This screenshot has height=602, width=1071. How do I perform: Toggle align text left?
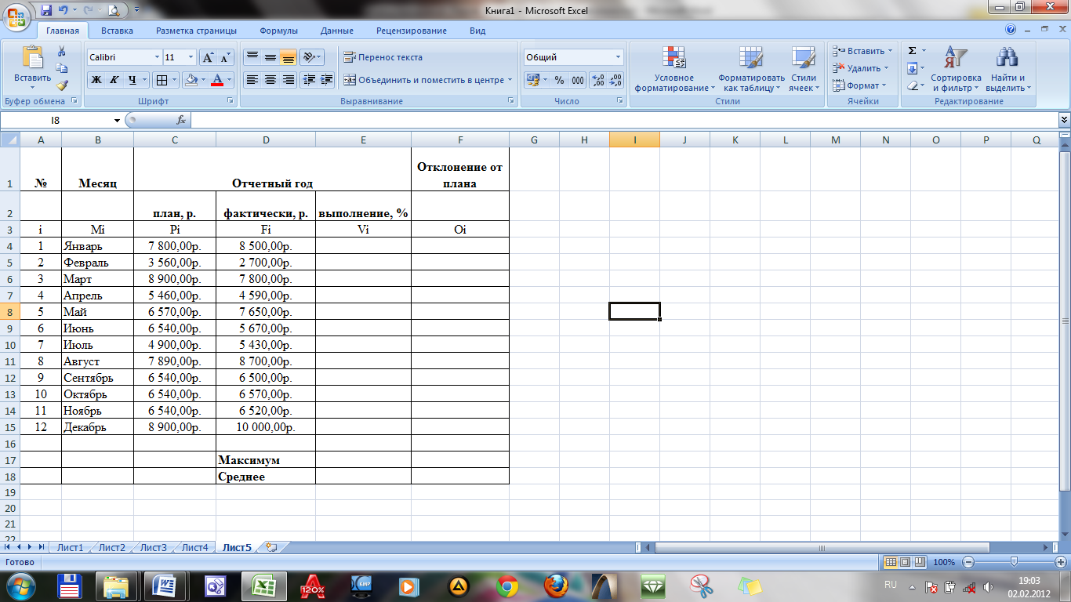252,80
